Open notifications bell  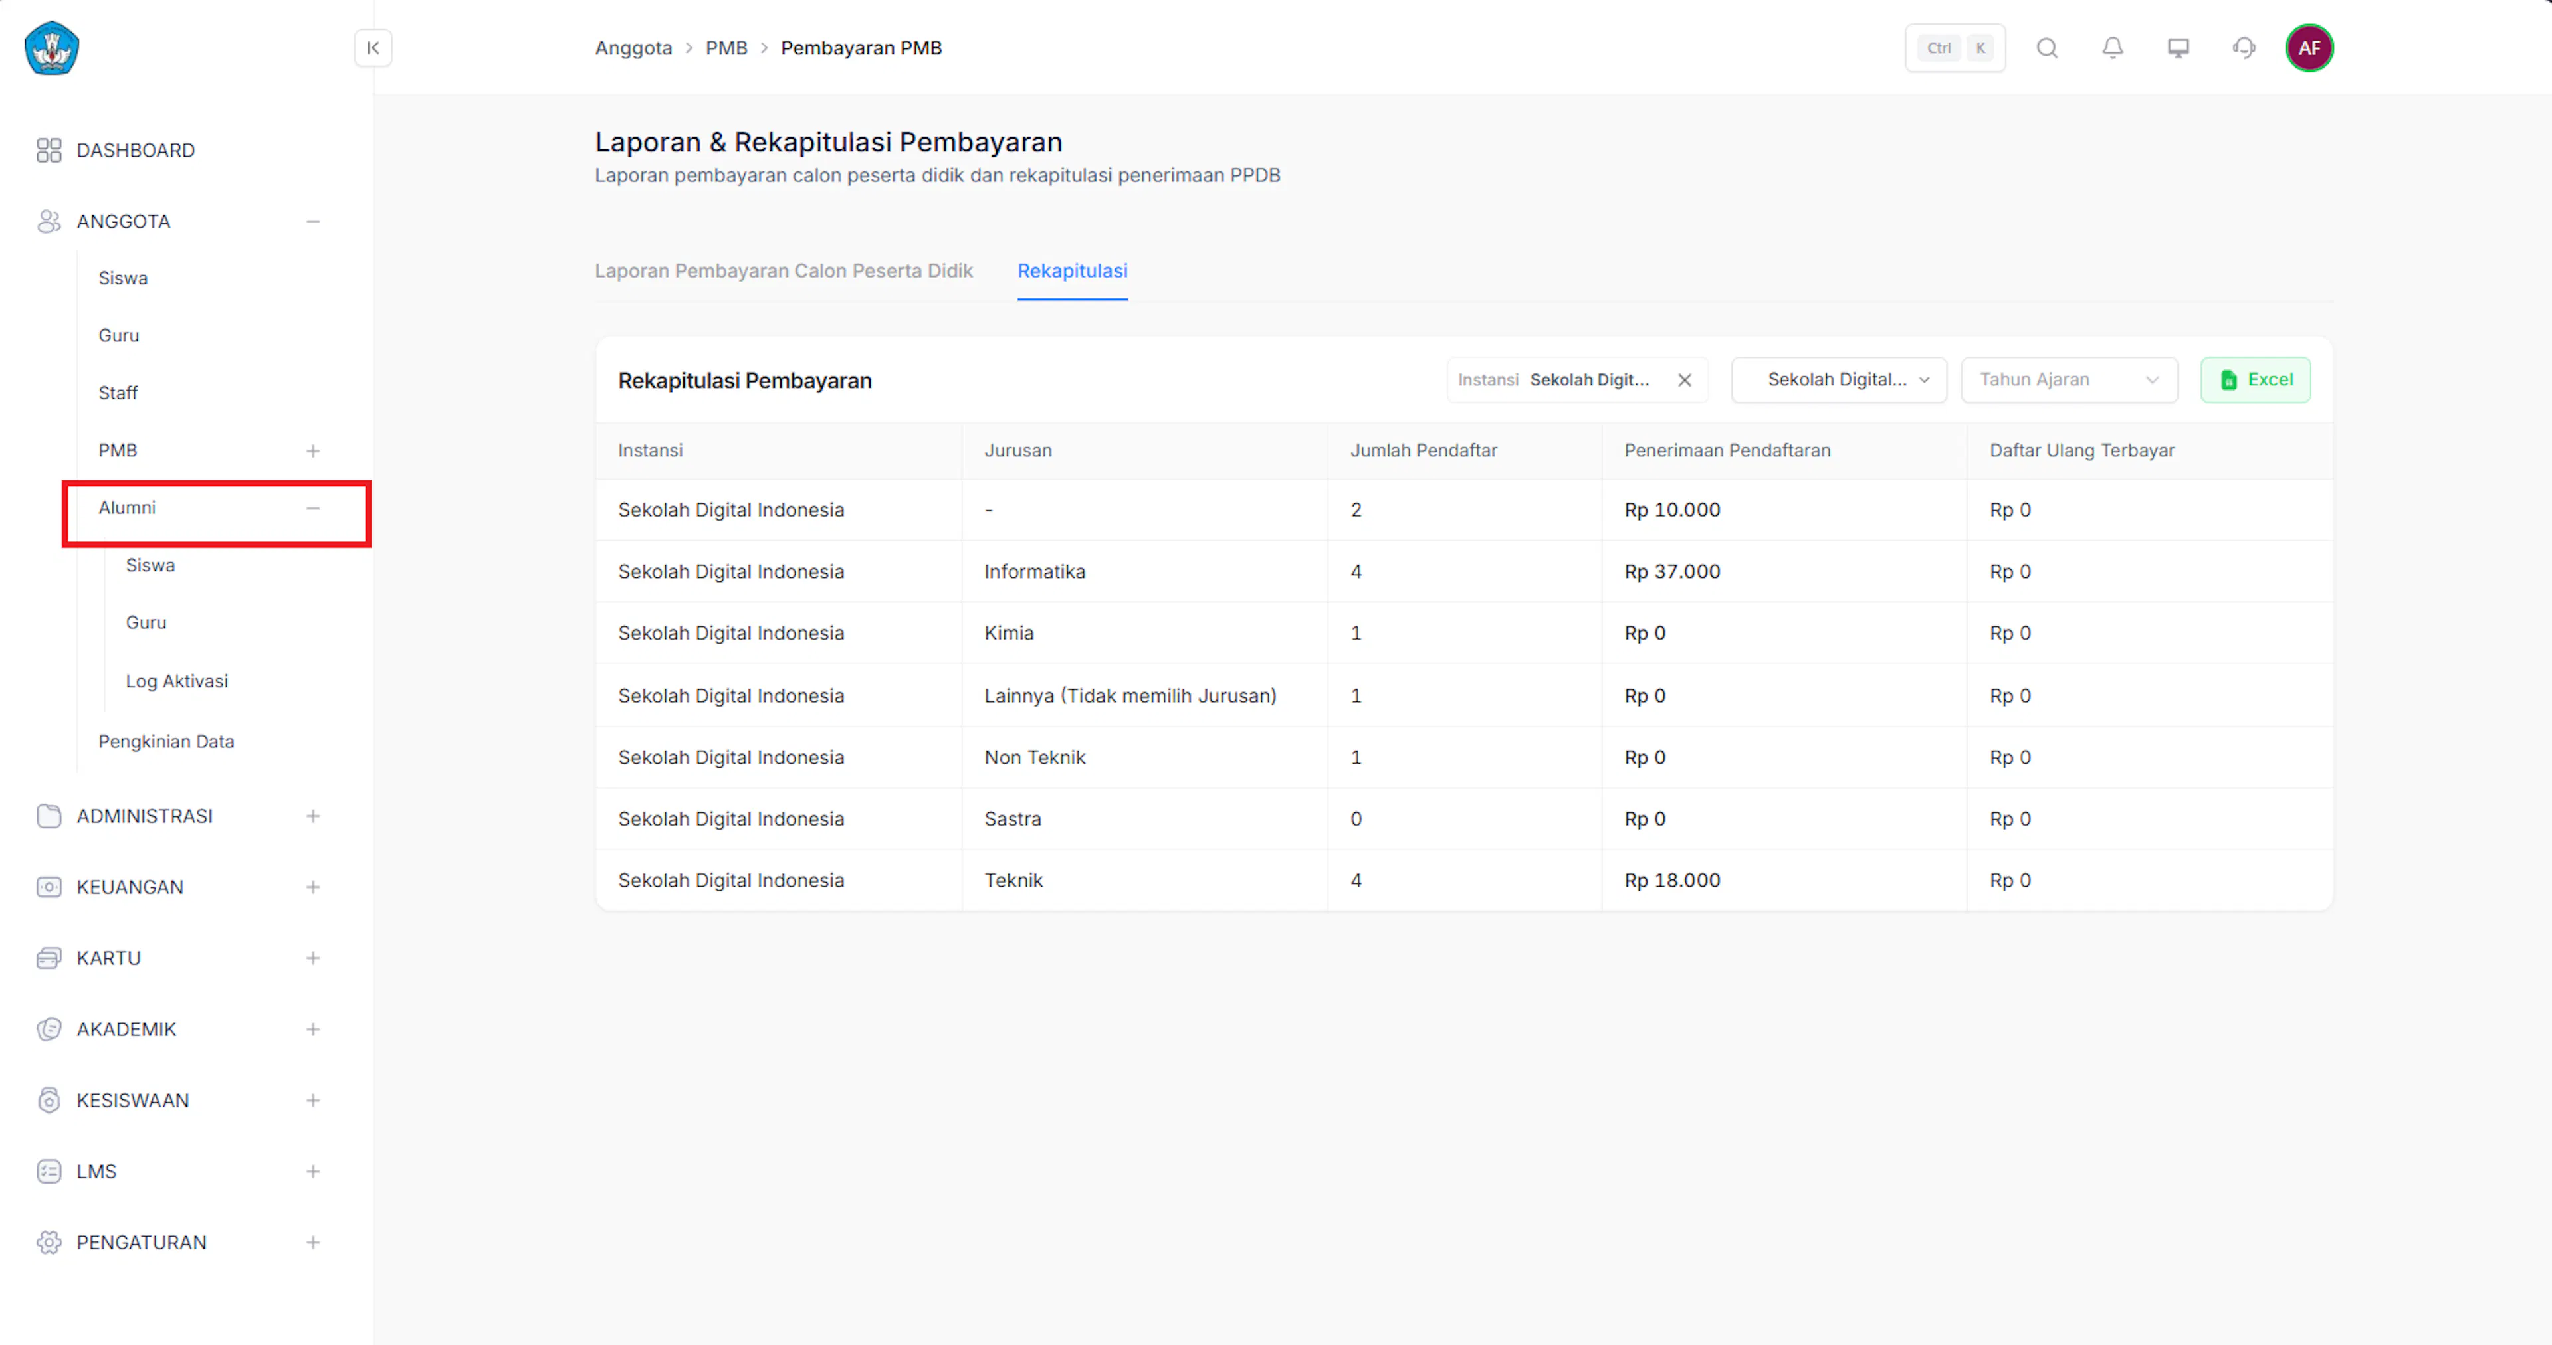[2112, 48]
